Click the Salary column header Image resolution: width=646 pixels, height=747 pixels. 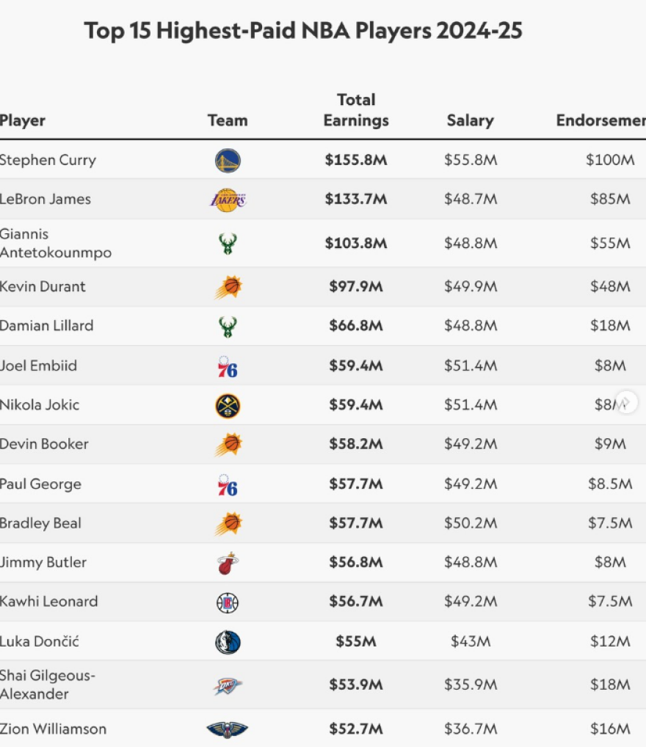click(x=470, y=120)
